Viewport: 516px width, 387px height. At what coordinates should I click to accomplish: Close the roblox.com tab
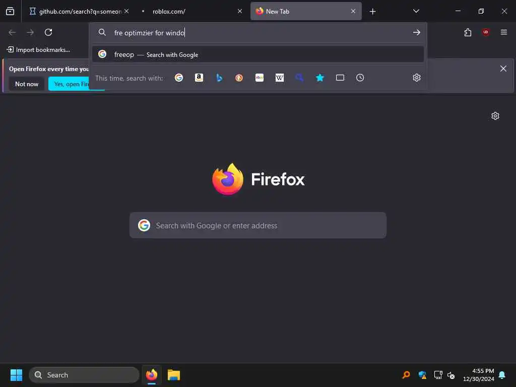pyautogui.click(x=240, y=11)
